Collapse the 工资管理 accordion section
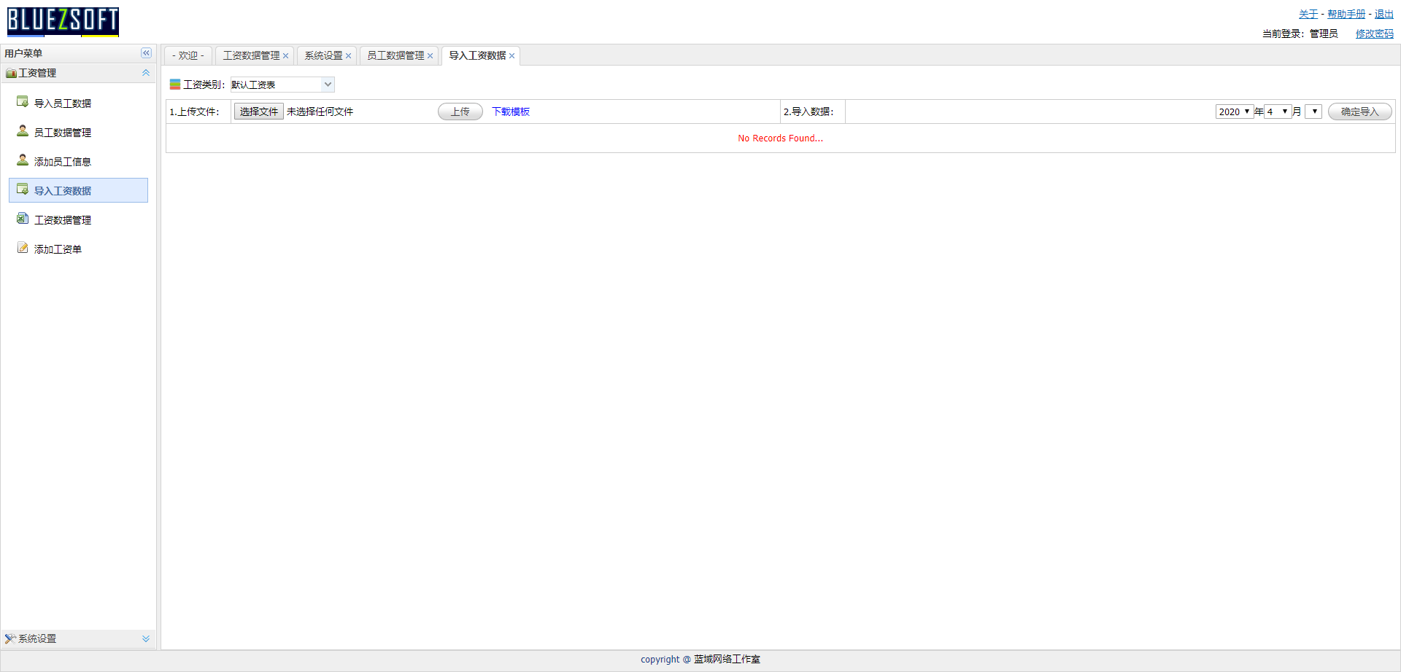 coord(146,73)
